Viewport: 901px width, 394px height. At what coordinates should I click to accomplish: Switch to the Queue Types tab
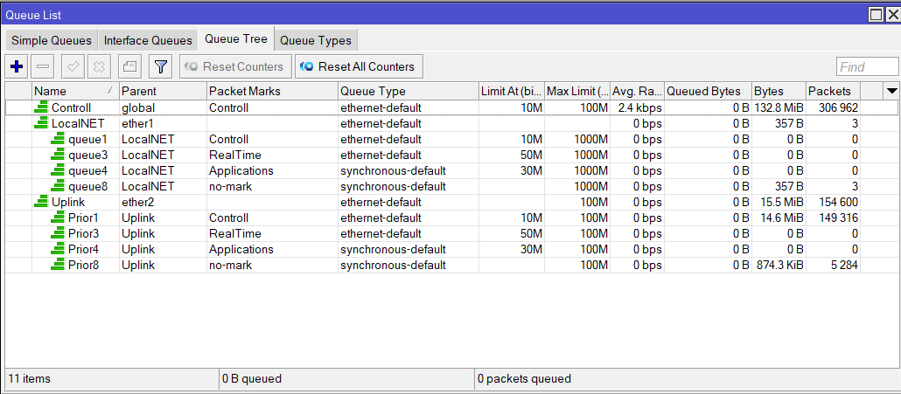tap(315, 40)
